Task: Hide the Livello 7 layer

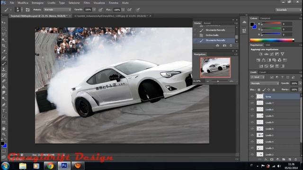Action: [252, 103]
